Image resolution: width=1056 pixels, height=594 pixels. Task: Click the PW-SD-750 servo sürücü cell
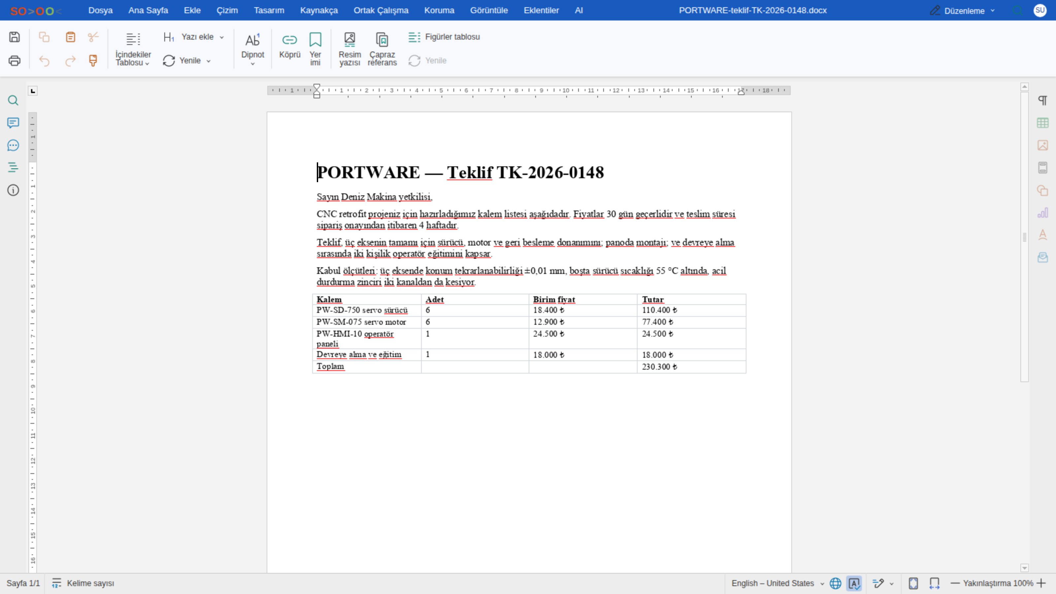pyautogui.click(x=367, y=310)
